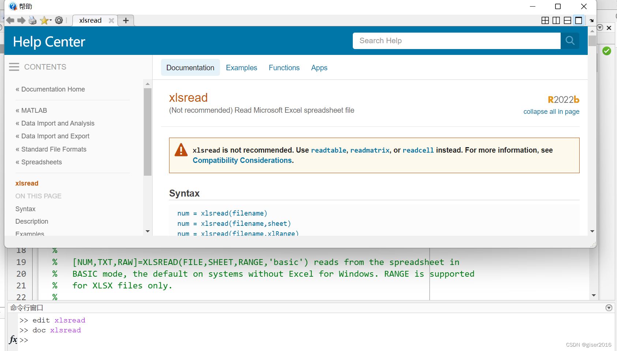Viewport: 617px width, 351px height.
Task: Jump to Description section from sidebar
Action: pos(32,221)
